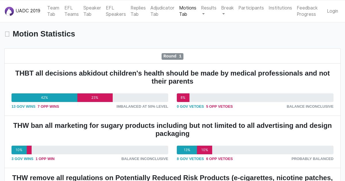Go to the EFL Teams tab
345x181 pixels.
tap(72, 11)
